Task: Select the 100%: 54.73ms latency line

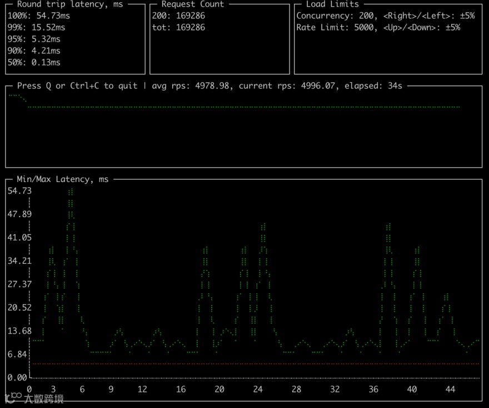Action: pyautogui.click(x=39, y=16)
